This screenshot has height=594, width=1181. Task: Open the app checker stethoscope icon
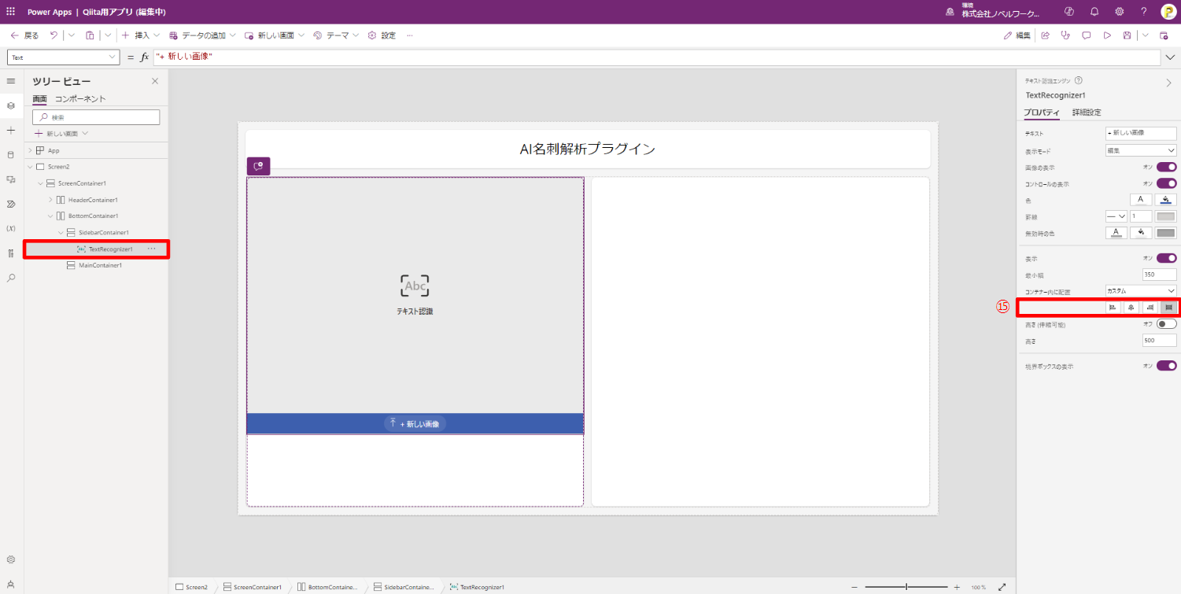[1065, 35]
